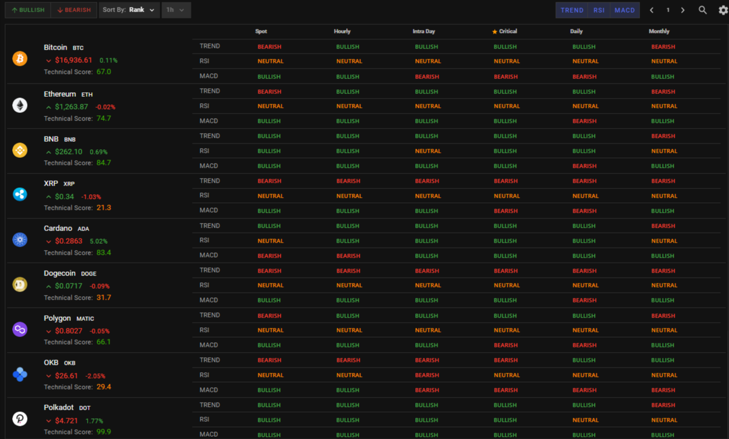Viewport: 729px width, 439px height.
Task: Open the Polygon name link
Action: tap(58, 318)
